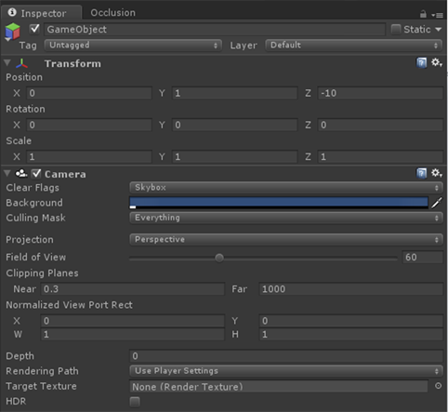Open the Culling Mask dropdown
Screen dimensions: 448x412
point(286,218)
